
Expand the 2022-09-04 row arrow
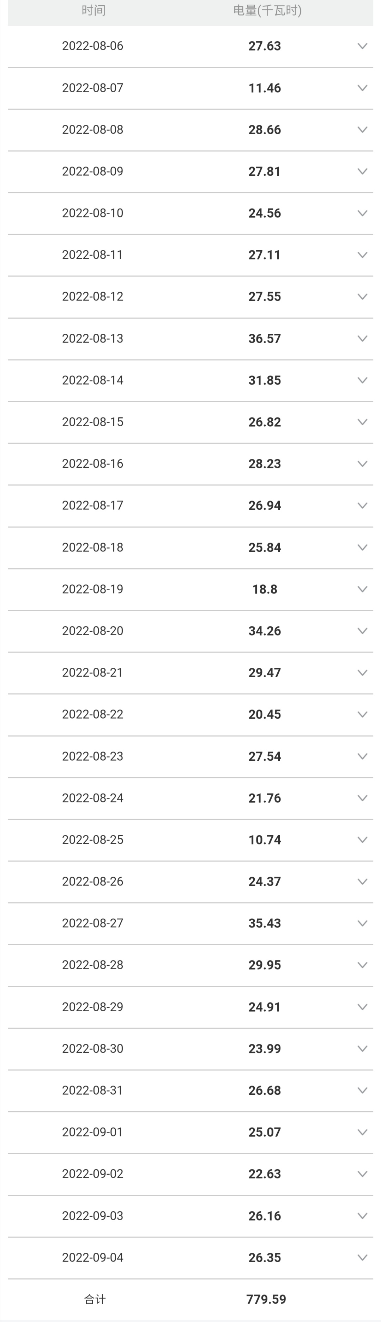[362, 1257]
